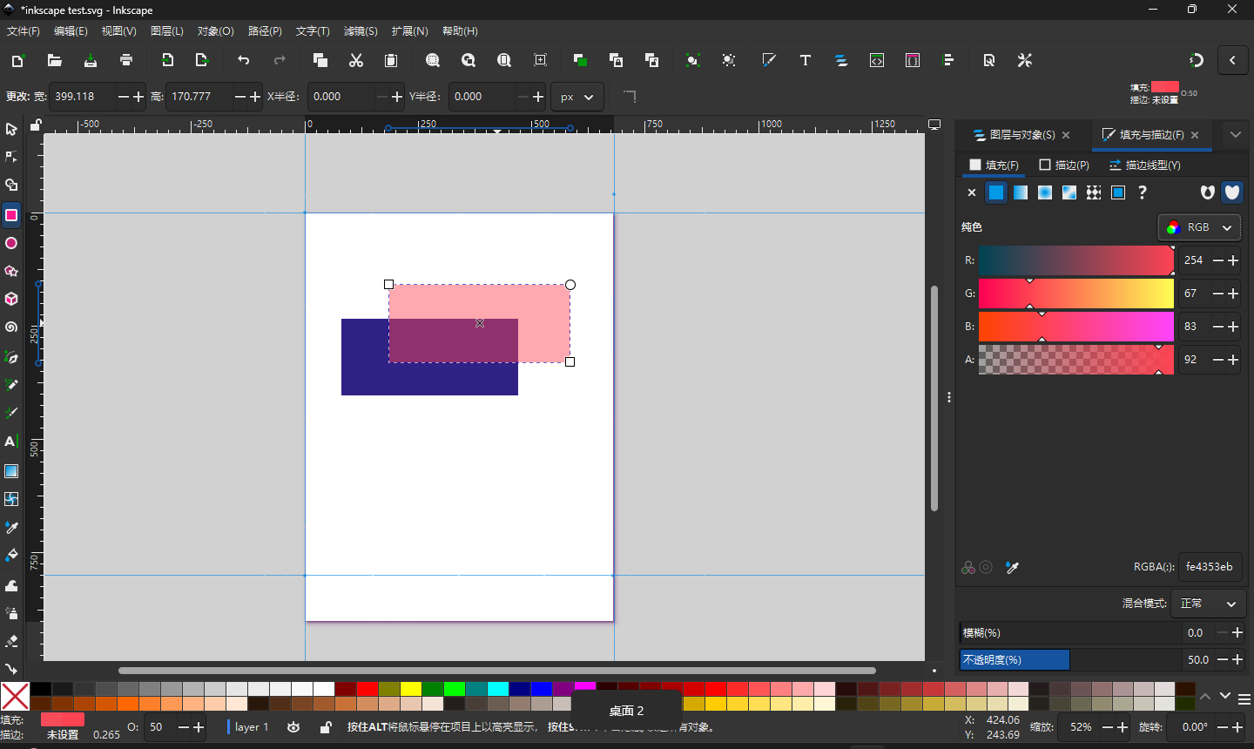Set fill to no paint (X)
Screen dimensions: 1254x749
coord(972,192)
